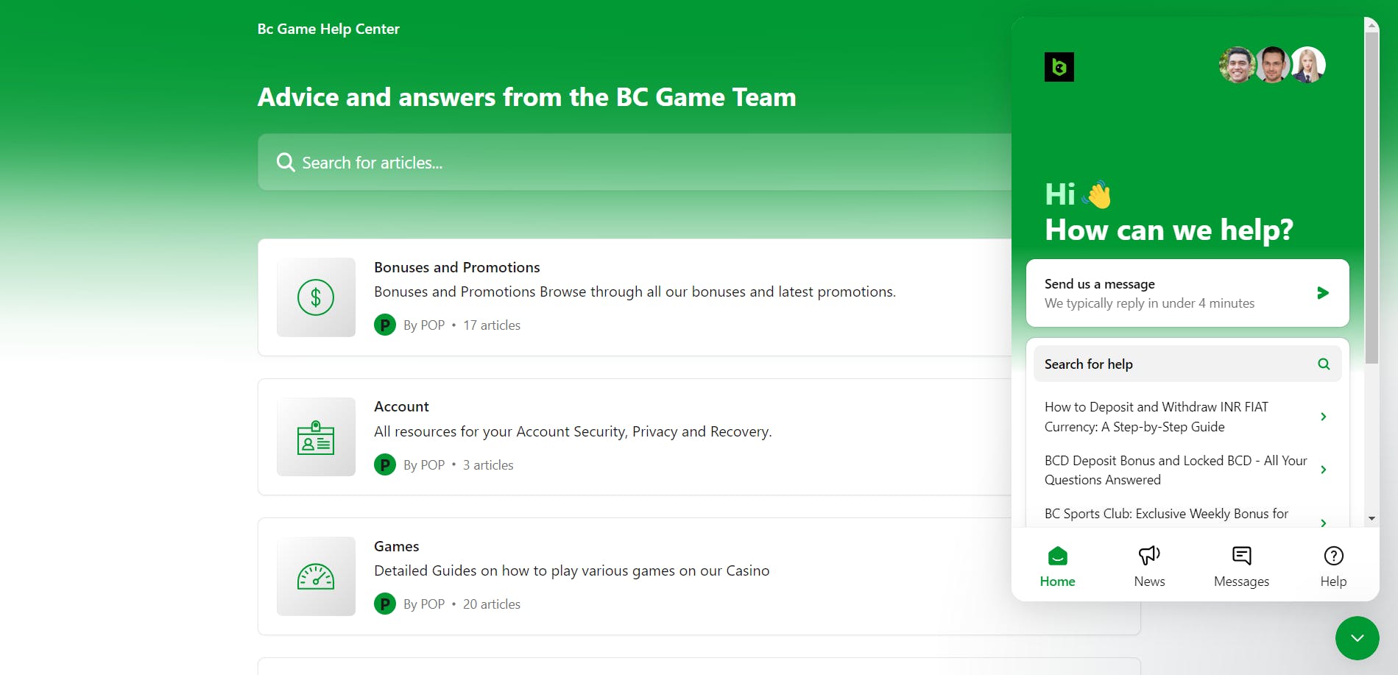Open BCD Deposit Bonus and Locked BCD article
The height and width of the screenshot is (675, 1398).
(1187, 470)
